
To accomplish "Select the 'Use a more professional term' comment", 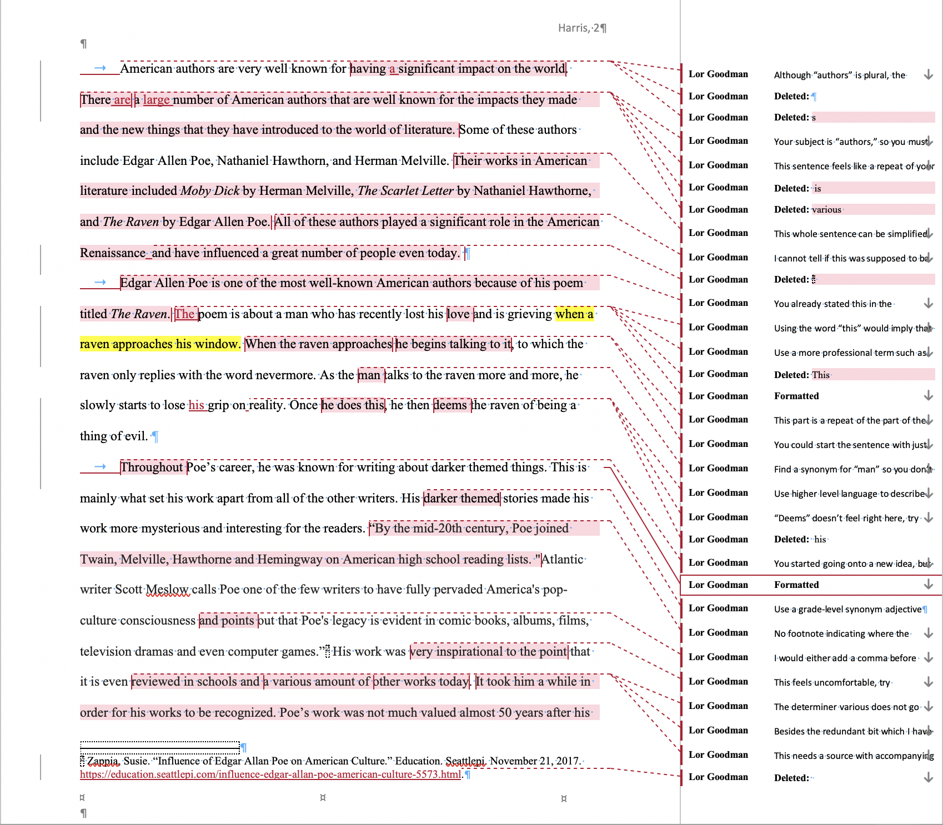I will point(811,352).
